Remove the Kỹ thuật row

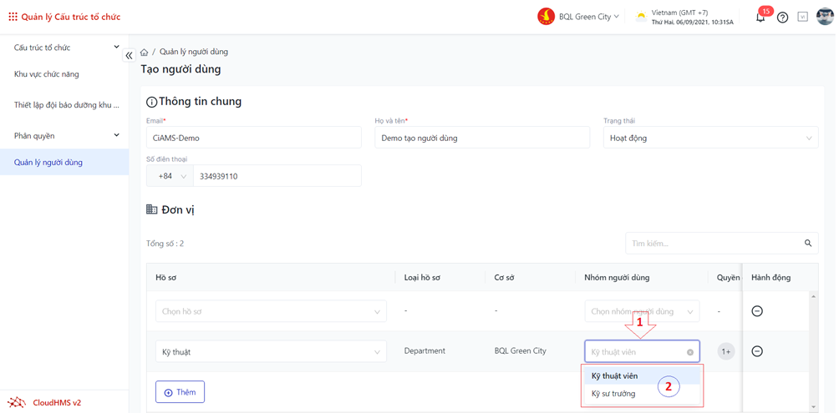click(757, 351)
